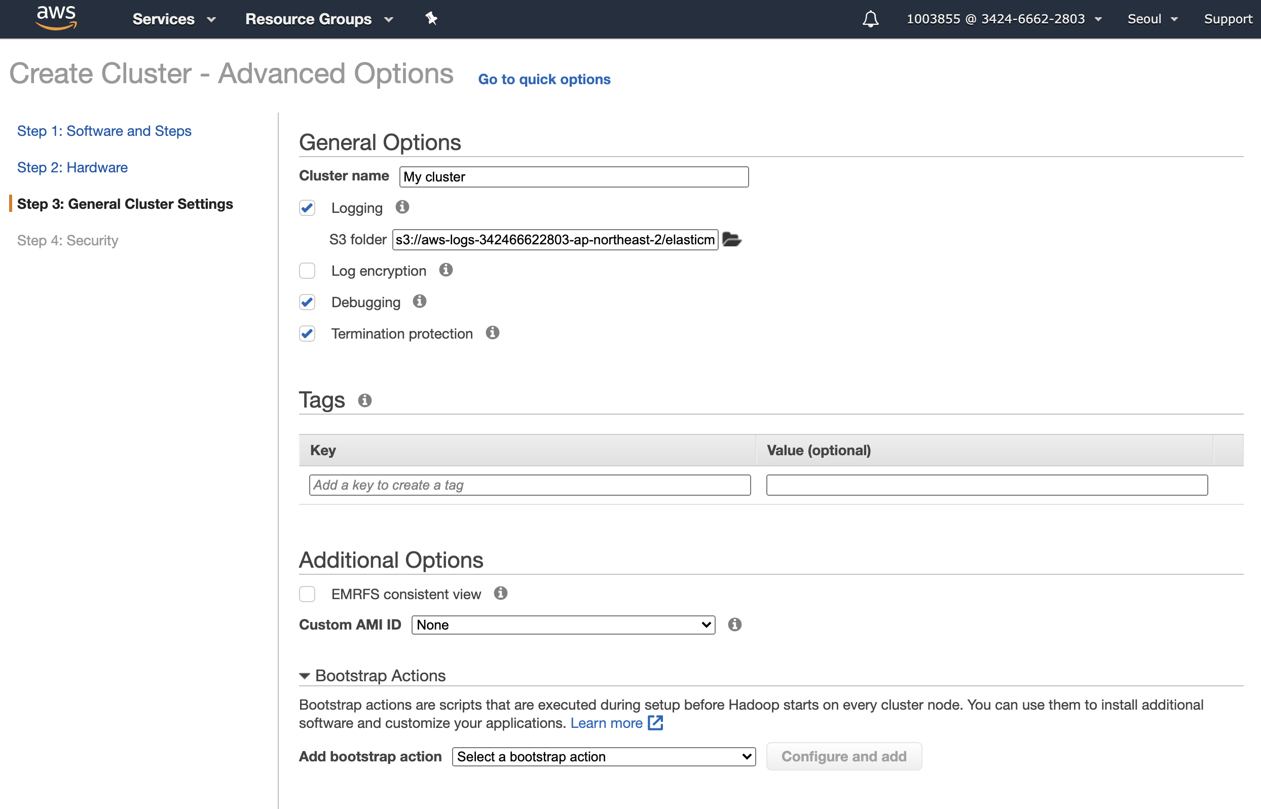Click the AWS logo home icon
The width and height of the screenshot is (1261, 809).
[x=56, y=18]
